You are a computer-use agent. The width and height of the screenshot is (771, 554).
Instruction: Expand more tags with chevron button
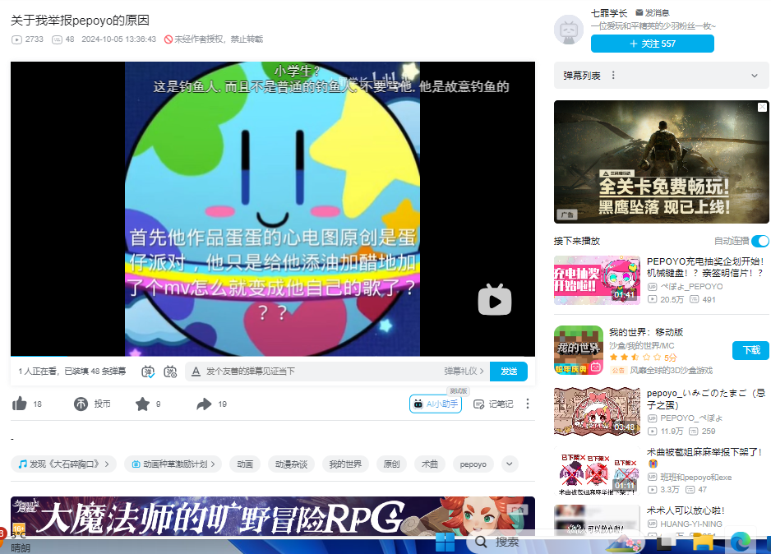coord(510,464)
